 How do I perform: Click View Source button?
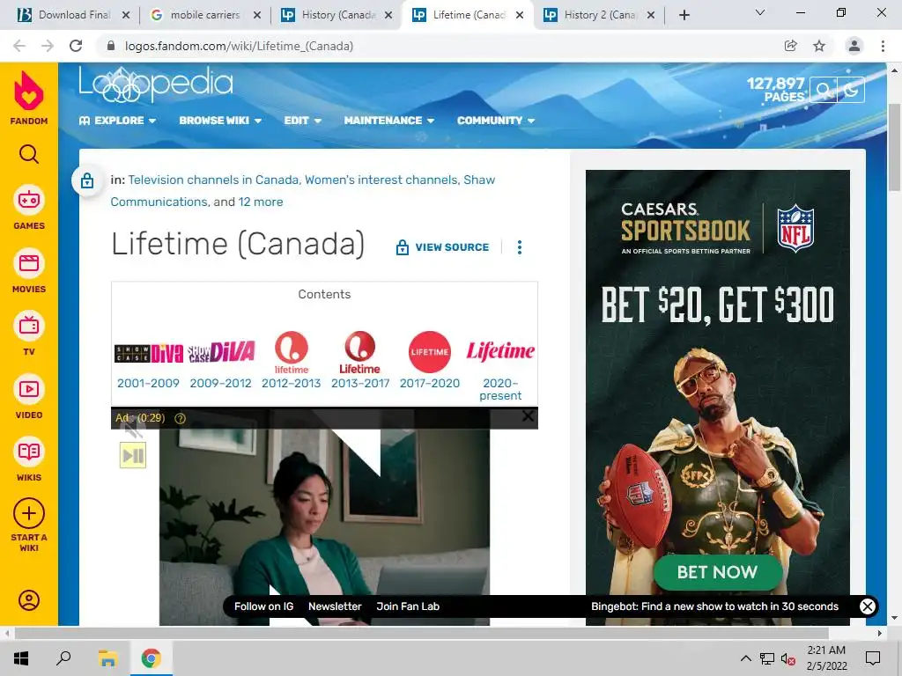442,247
